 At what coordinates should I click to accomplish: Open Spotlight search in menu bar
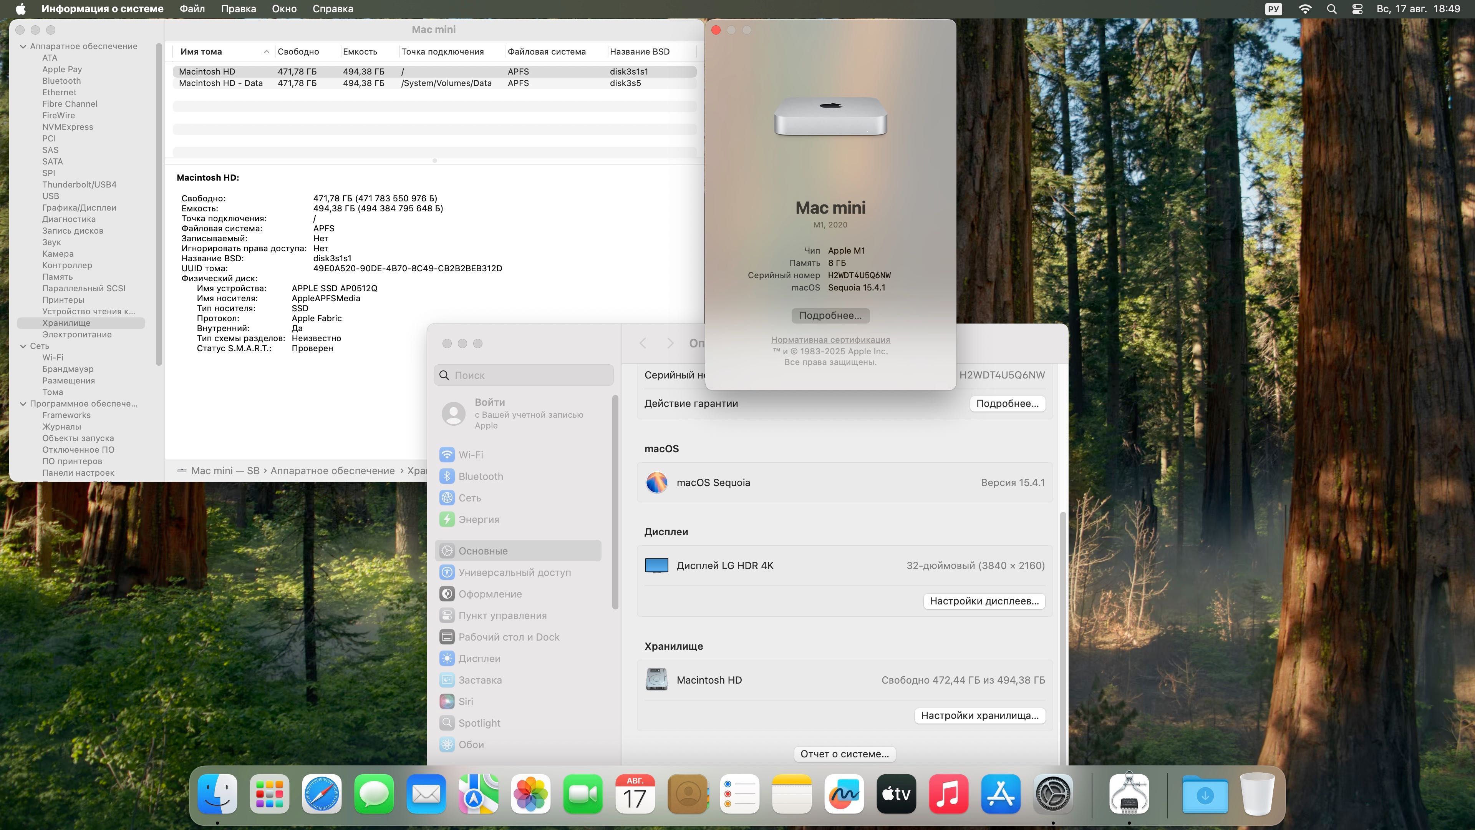pos(1331,9)
